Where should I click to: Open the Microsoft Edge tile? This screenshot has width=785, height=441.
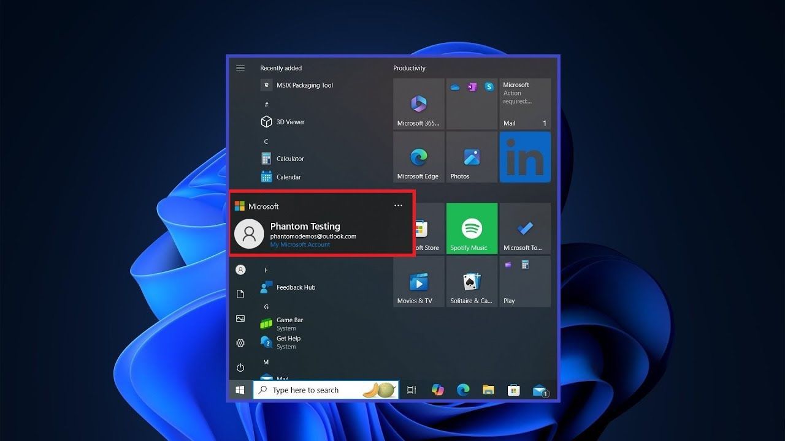point(419,157)
